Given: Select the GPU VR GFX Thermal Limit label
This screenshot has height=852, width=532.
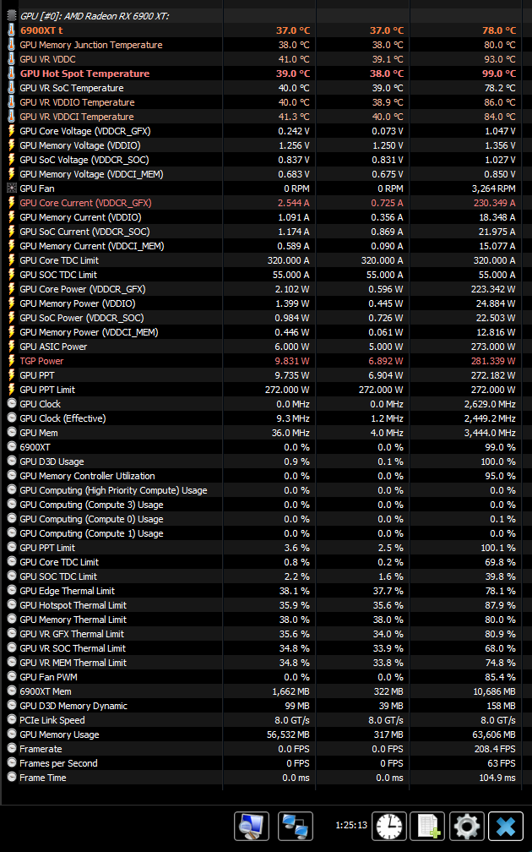Looking at the screenshot, I should [x=72, y=634].
